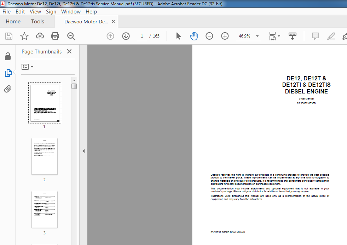Click the 46.9% zoom value field

244,36
